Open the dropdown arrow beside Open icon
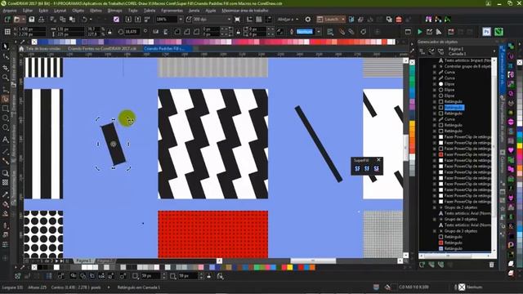523x294 pixels. point(23,20)
